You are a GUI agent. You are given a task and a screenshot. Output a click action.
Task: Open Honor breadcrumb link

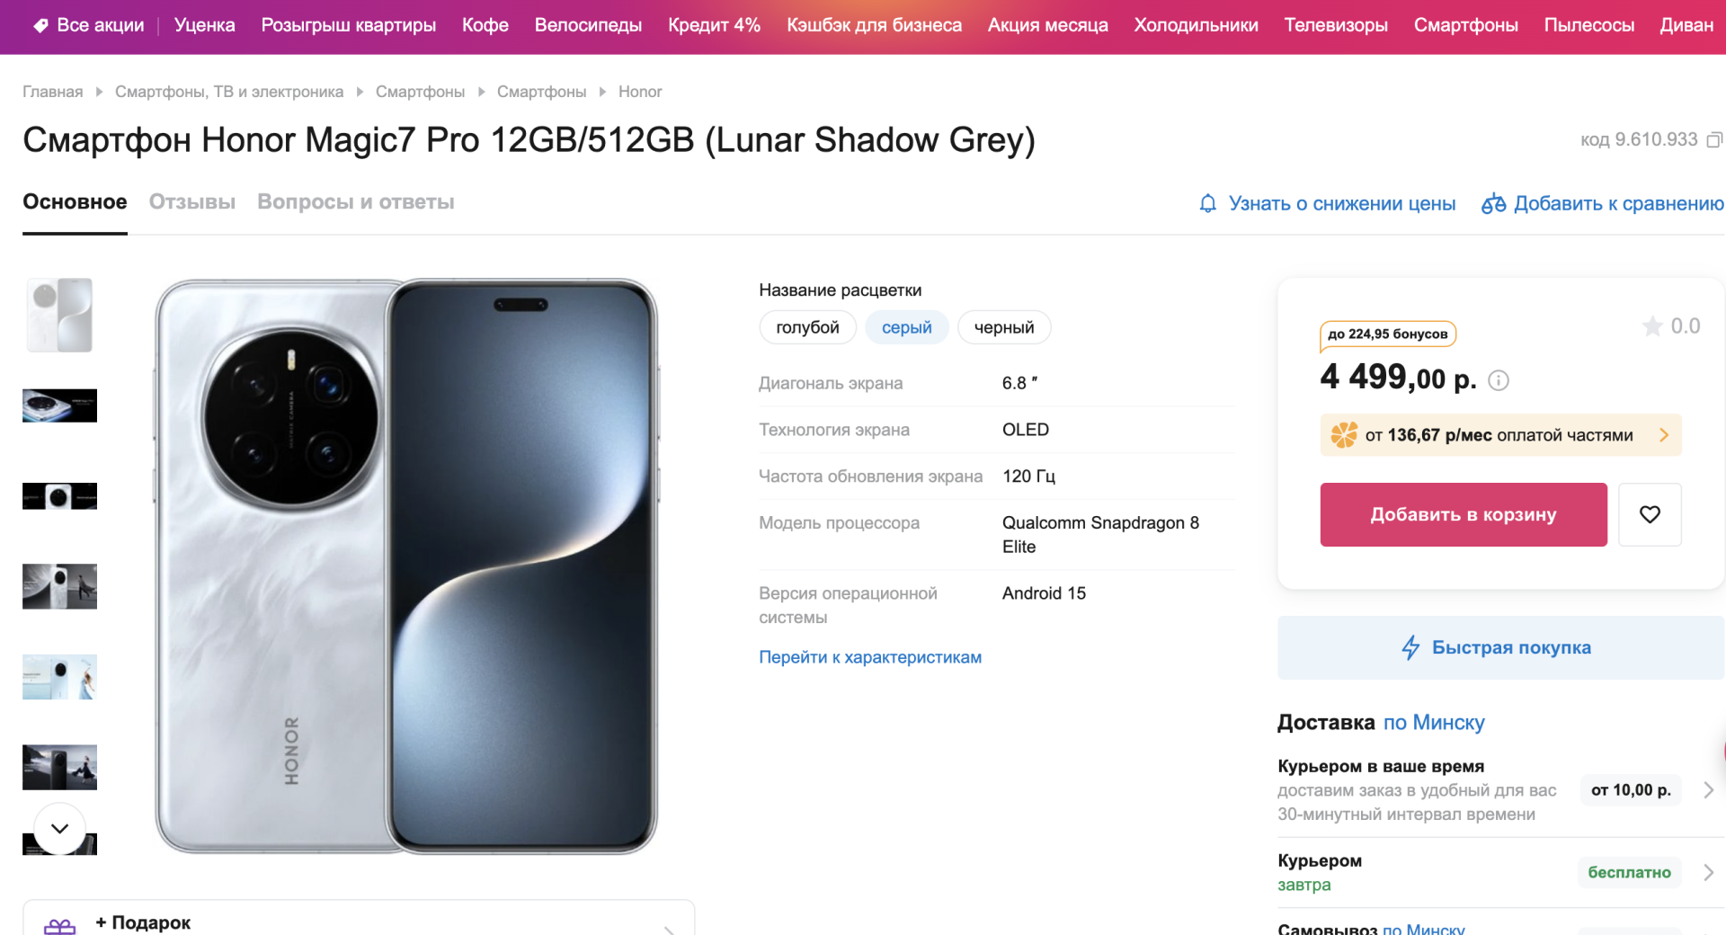tap(640, 92)
